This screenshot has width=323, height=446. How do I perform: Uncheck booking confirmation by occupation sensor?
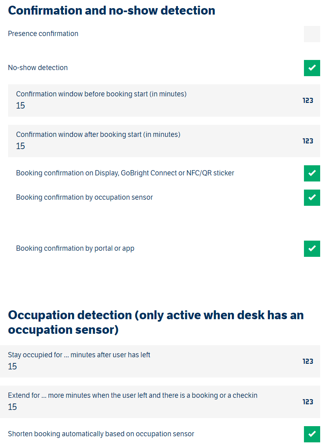(x=312, y=198)
